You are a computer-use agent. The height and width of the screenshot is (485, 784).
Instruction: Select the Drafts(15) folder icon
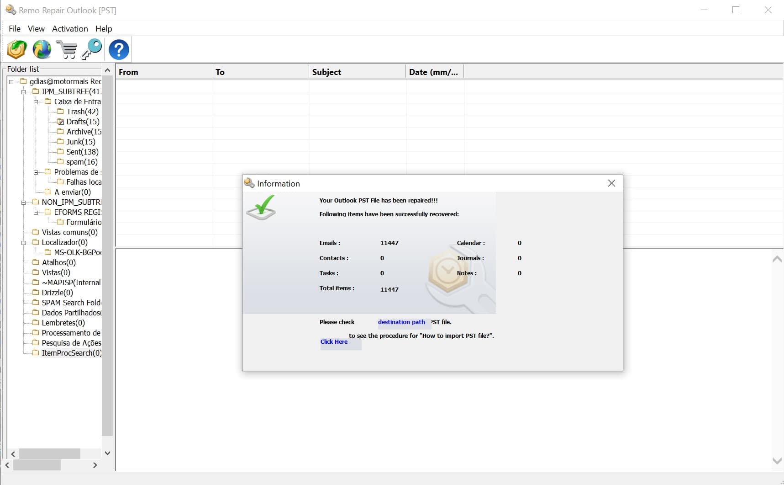(x=60, y=122)
